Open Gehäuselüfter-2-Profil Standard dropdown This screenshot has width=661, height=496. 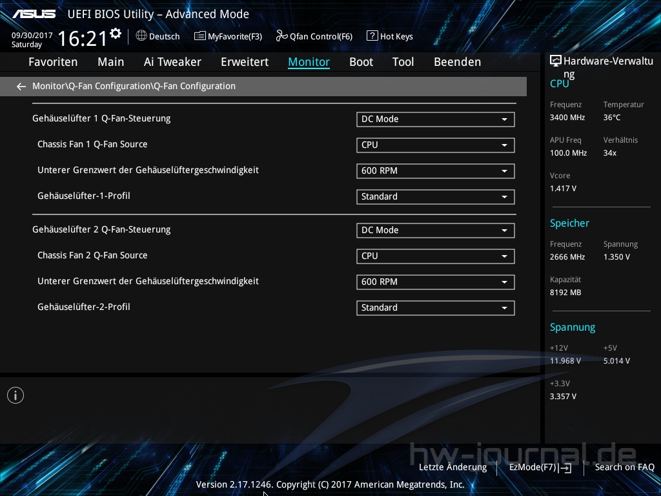(436, 307)
